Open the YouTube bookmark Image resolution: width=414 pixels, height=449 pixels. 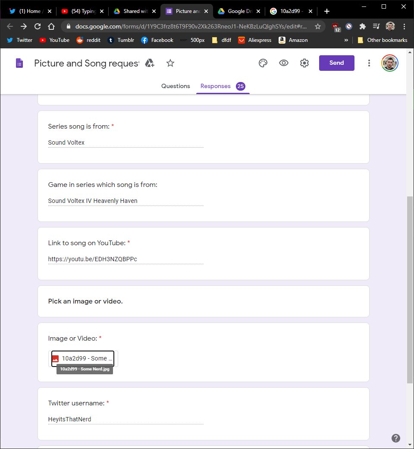pos(54,40)
